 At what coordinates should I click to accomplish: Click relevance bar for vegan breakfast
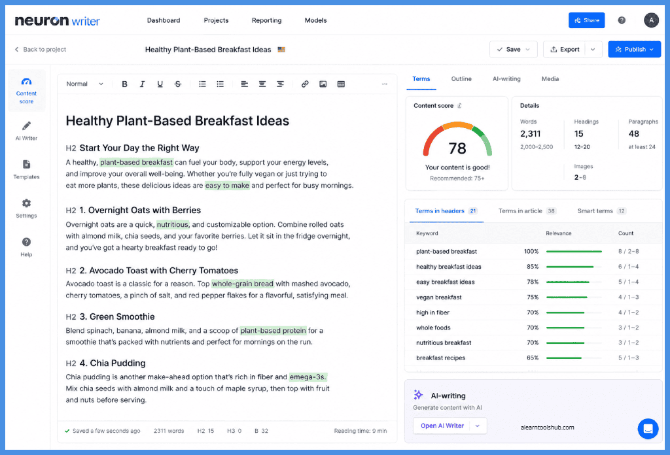pos(574,297)
